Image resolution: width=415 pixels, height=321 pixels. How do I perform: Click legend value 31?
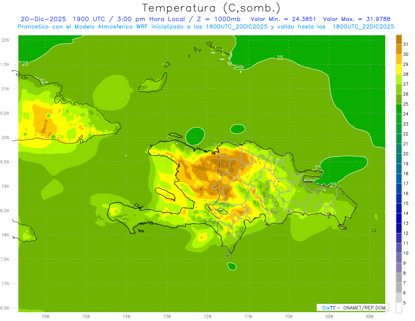pos(406,44)
